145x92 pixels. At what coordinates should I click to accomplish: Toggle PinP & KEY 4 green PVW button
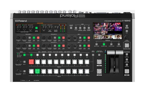[x=59, y=46]
